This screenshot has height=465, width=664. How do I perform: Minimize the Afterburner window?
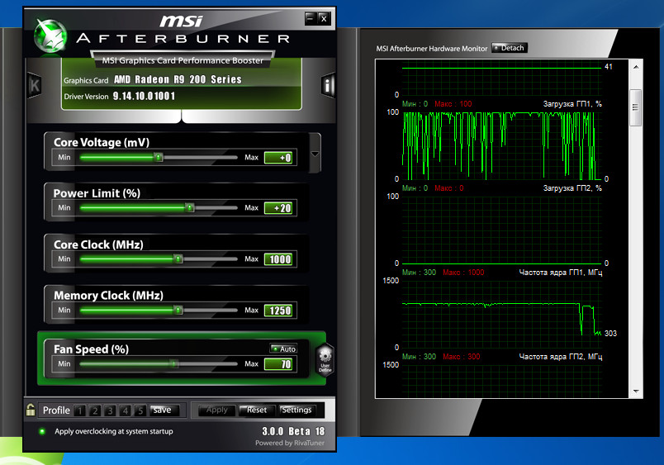point(311,18)
